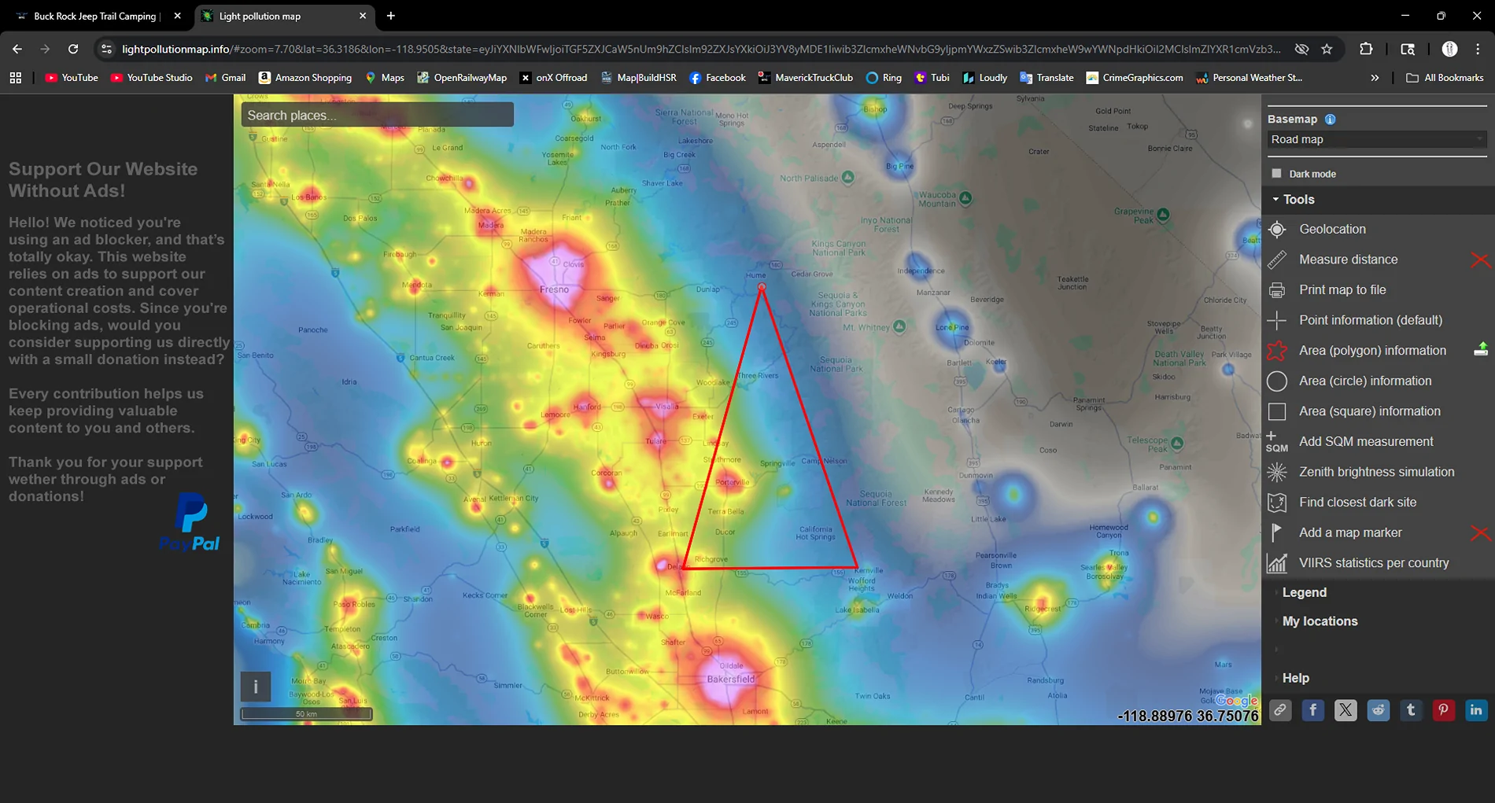Choose the Area circle information icon
This screenshot has width=1495, height=803.
point(1277,381)
